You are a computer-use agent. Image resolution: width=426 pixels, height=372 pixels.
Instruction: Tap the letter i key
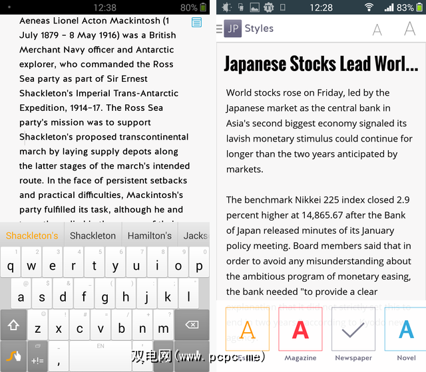click(x=157, y=262)
